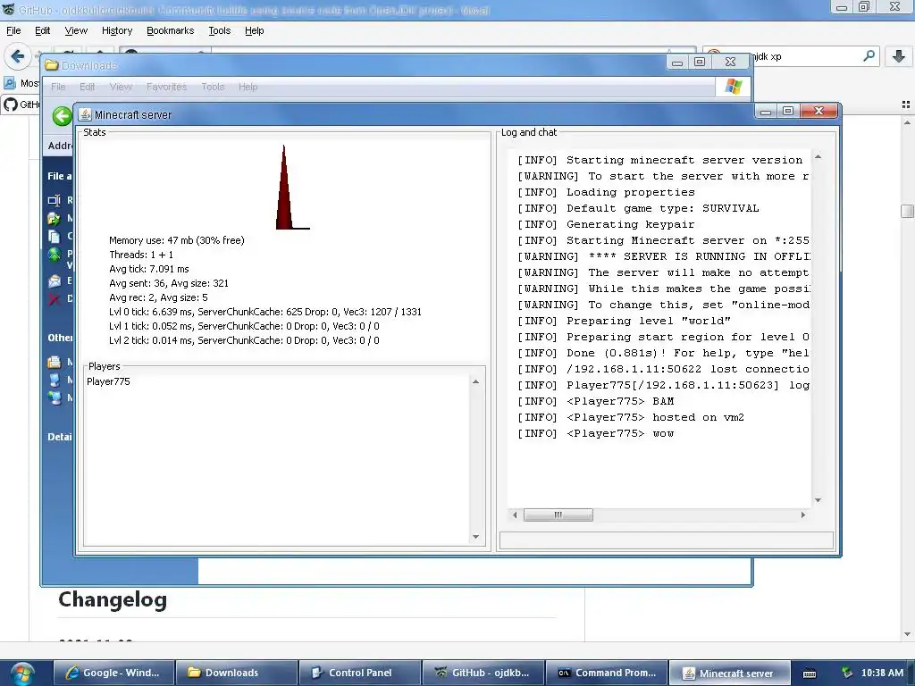Click the "Avg tick: 7.091 ms" line
Image resolution: width=915 pixels, height=686 pixels.
149,269
